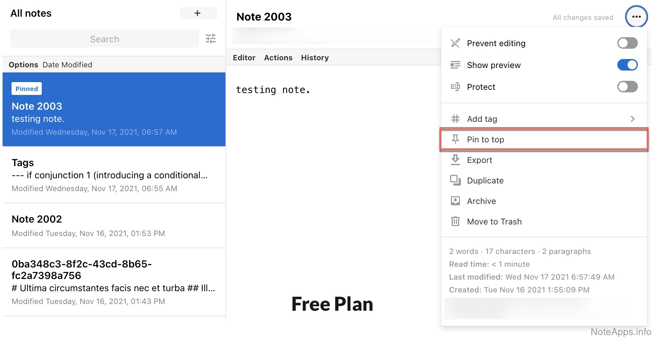The width and height of the screenshot is (652, 338).
Task: Expand the Add tag submenu arrow
Action: click(x=632, y=119)
